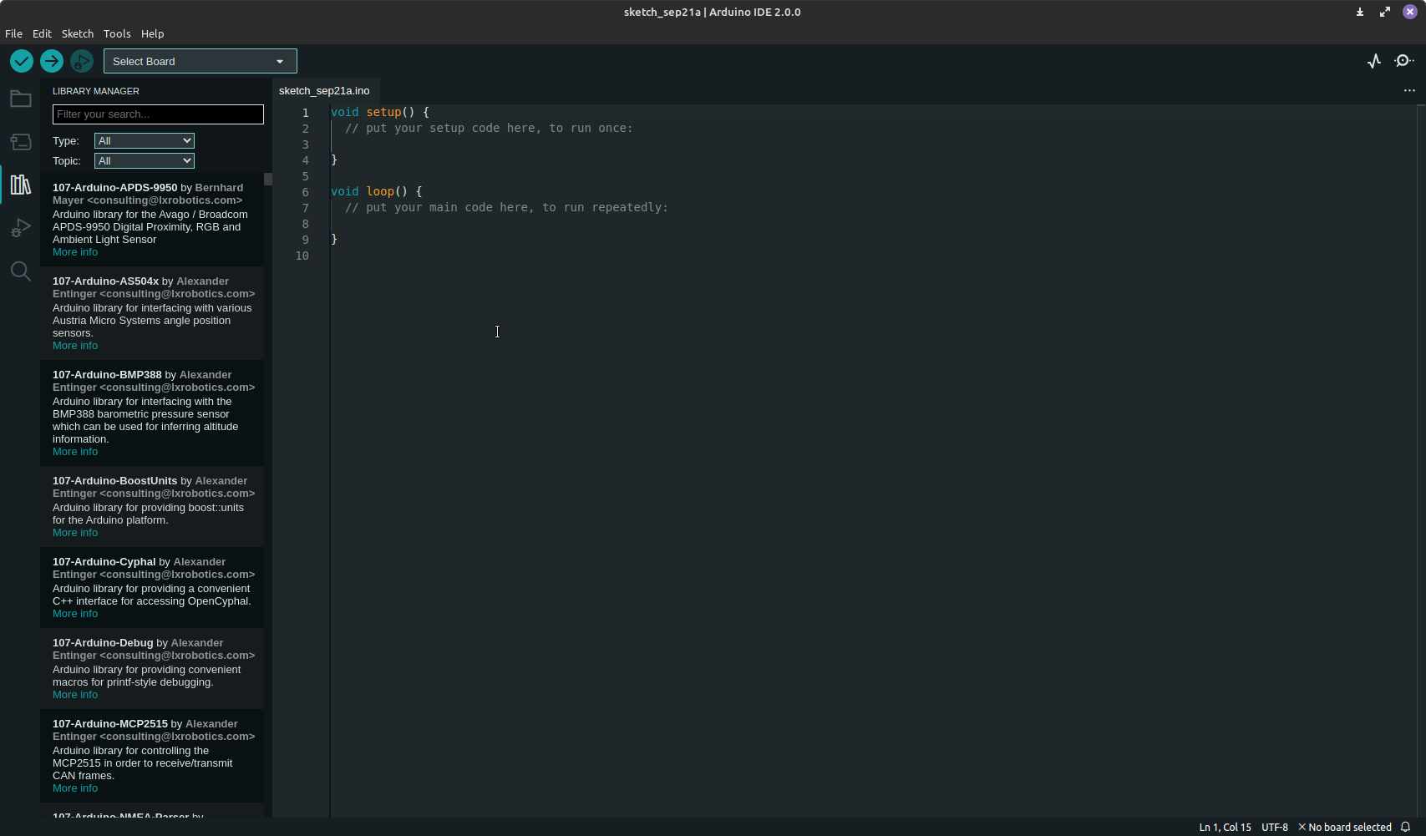Image resolution: width=1426 pixels, height=836 pixels.
Task: Open the Serial Monitor
Action: (1404, 61)
